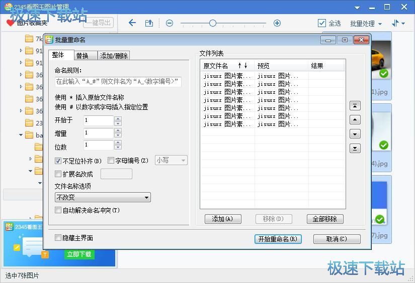Image resolution: width=415 pixels, height=283 pixels.
Task: Click the 扩展名改成 text field
Action: (x=117, y=174)
